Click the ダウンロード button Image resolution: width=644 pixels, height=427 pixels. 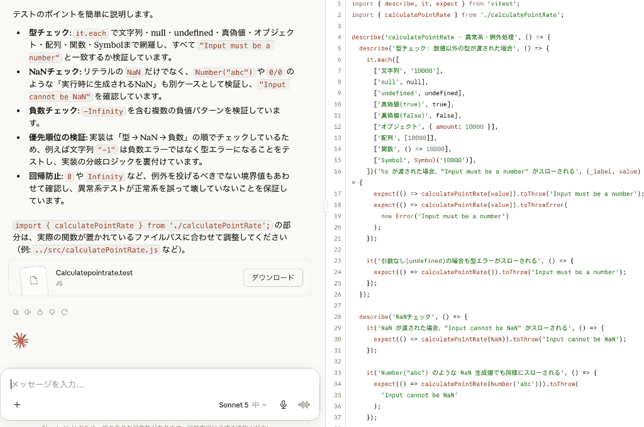[273, 277]
